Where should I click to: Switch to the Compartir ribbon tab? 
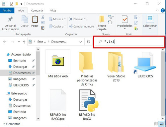[x=37, y=11]
